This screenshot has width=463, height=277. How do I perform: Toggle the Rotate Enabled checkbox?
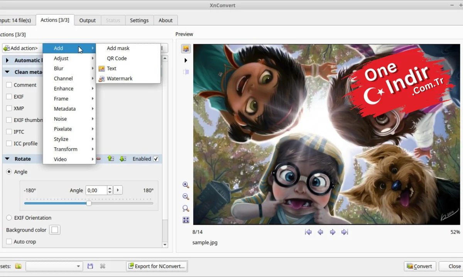point(156,159)
